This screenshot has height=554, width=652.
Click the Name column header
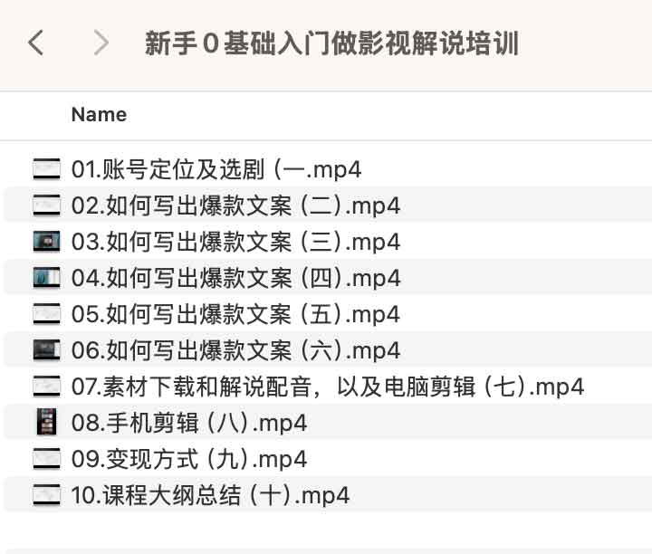pyautogui.click(x=99, y=115)
